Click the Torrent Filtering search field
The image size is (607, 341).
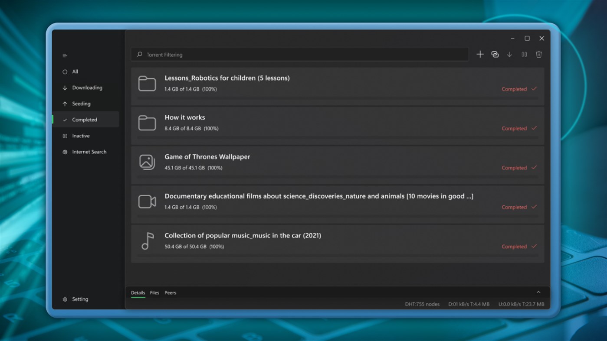click(x=299, y=54)
